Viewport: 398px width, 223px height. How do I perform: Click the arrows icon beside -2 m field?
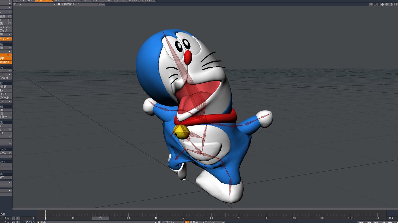point(13,218)
